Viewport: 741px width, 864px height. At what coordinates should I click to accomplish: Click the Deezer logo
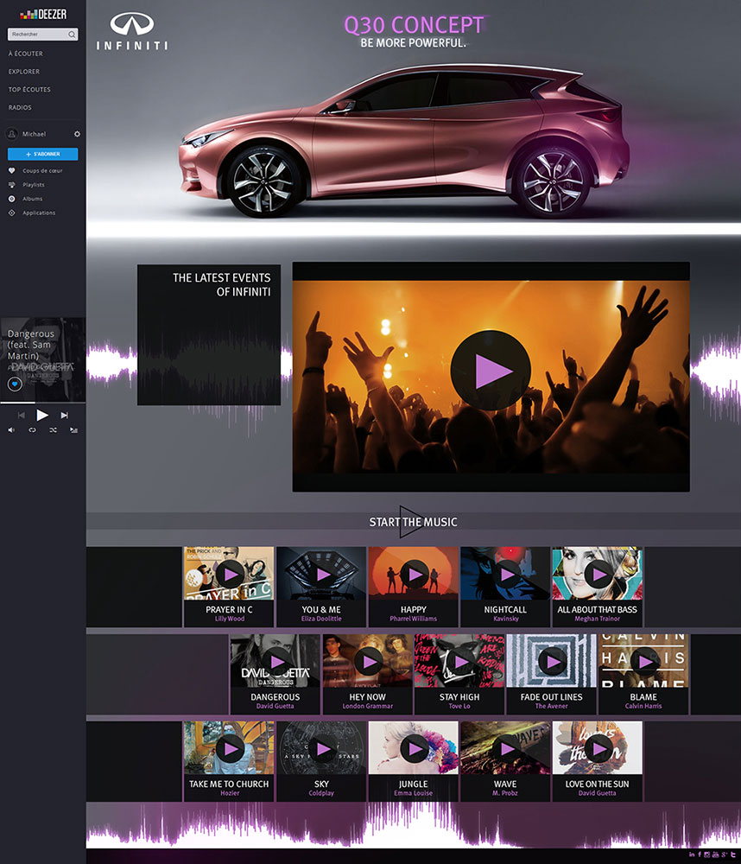(43, 15)
